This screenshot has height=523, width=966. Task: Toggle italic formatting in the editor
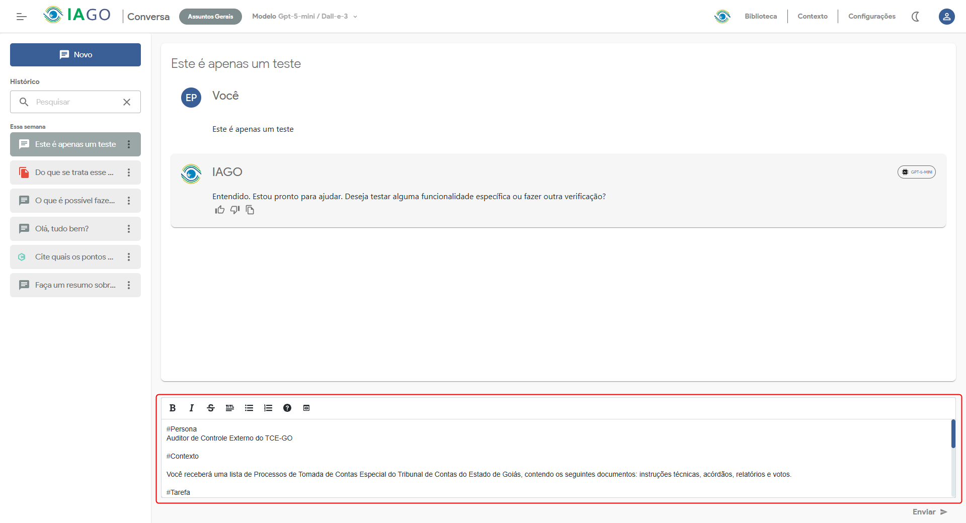[x=192, y=408]
